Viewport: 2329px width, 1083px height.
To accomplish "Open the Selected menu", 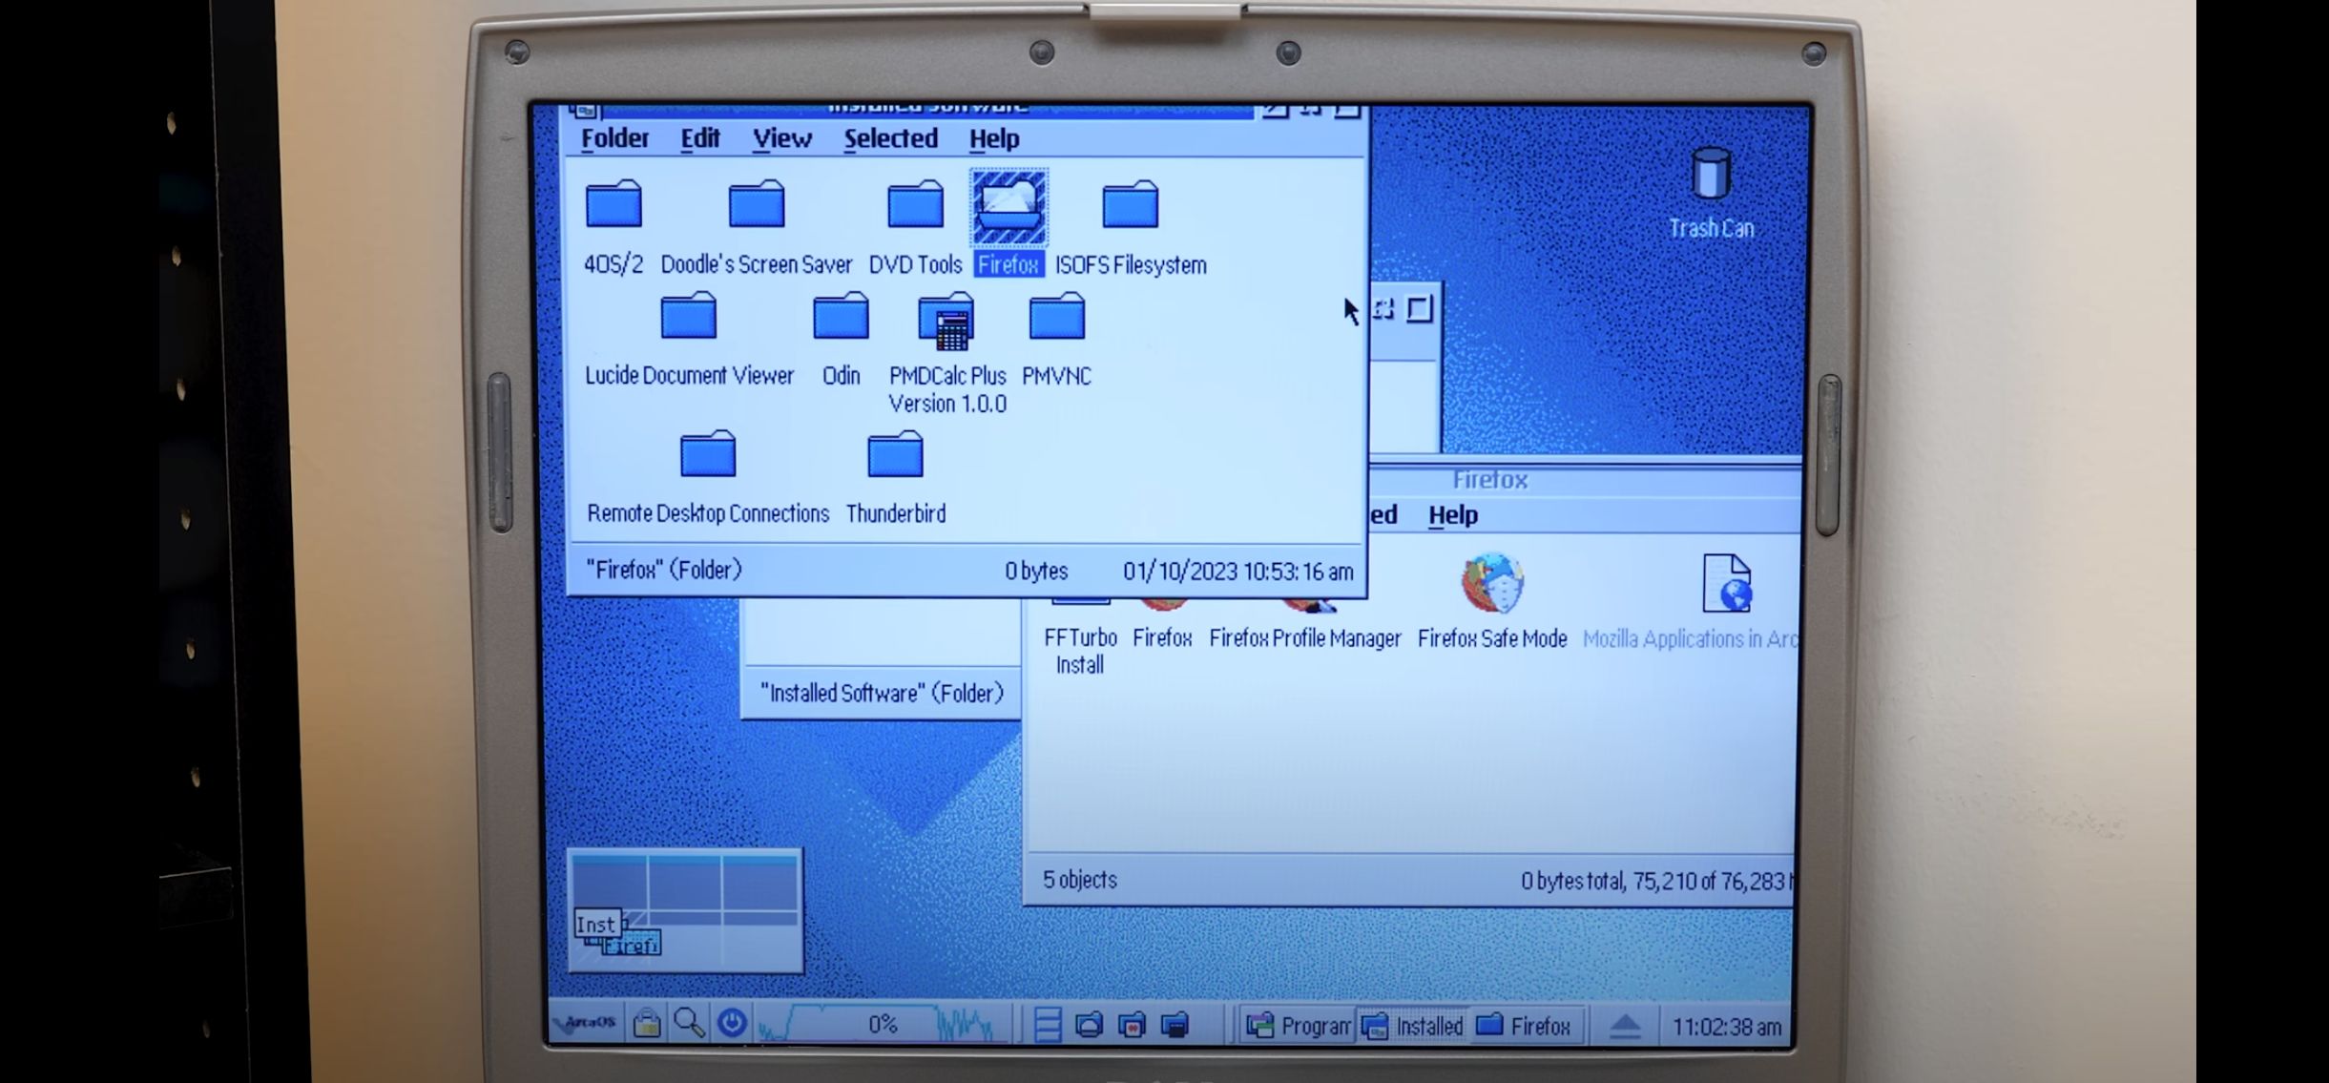I will pyautogui.click(x=890, y=139).
